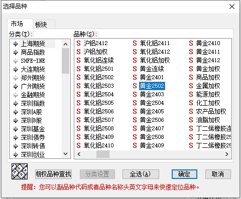Select product 黄金2410

pos(208,43)
